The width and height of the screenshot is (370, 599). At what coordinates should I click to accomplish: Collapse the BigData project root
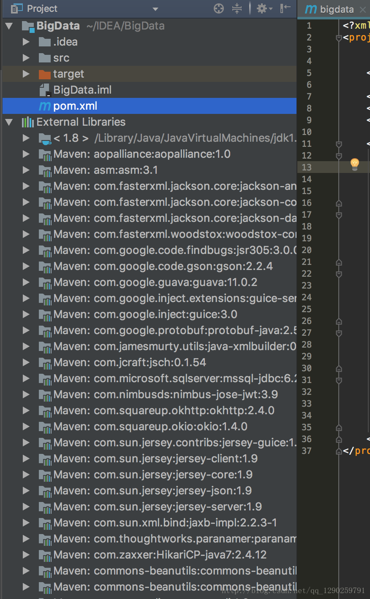coord(9,26)
